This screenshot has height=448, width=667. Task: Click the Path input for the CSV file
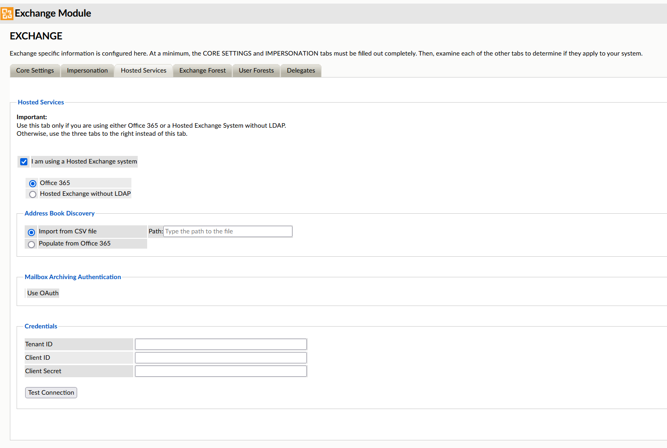227,231
